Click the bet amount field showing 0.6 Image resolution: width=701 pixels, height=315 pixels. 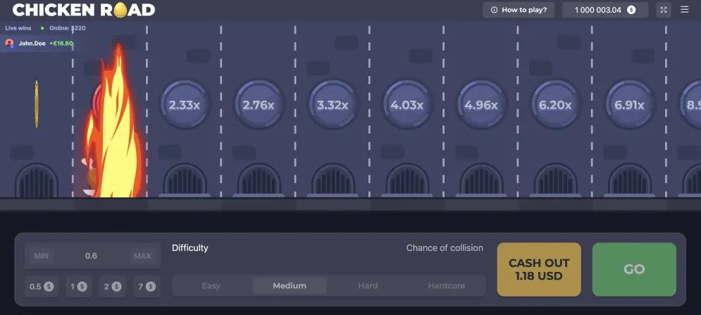(x=91, y=256)
